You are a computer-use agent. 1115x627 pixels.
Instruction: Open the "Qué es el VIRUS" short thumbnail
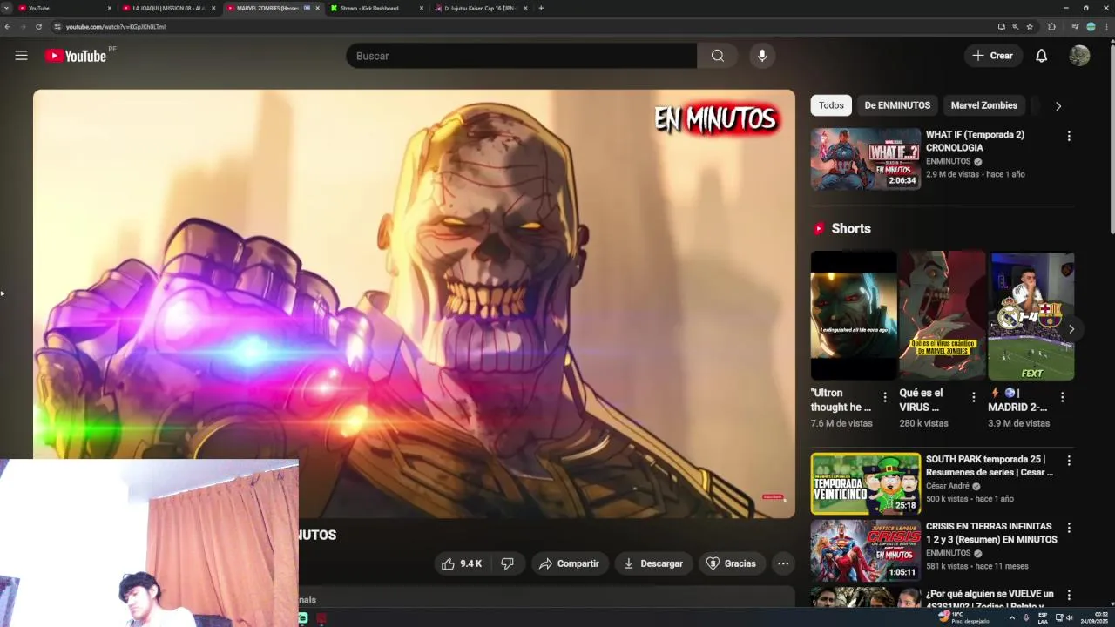943,315
